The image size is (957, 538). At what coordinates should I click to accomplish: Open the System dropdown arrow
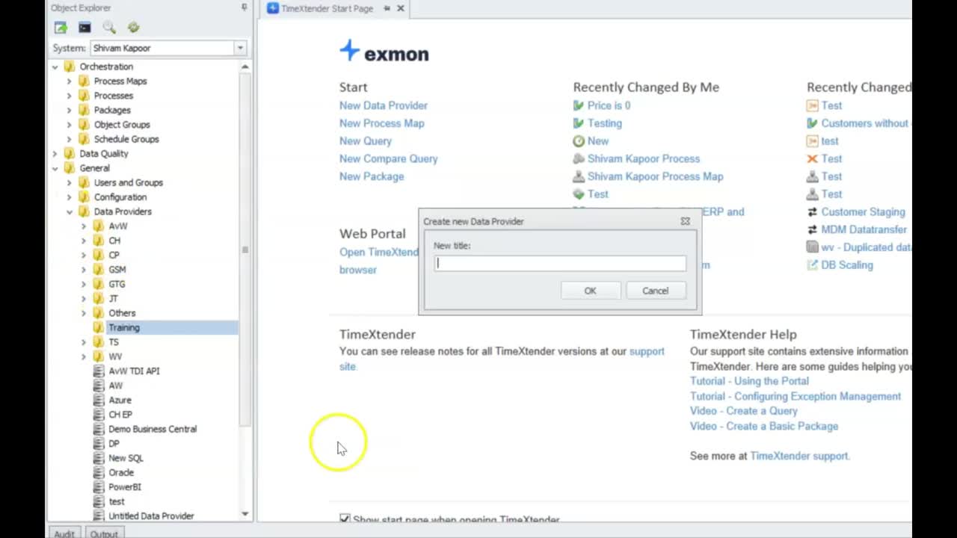[240, 48]
